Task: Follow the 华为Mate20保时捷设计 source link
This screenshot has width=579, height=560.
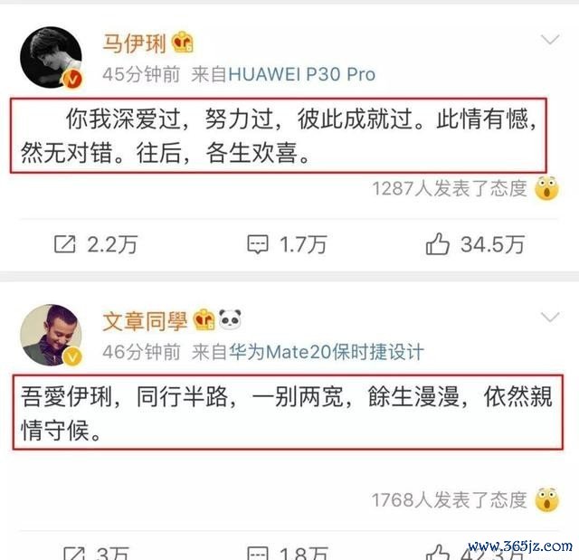Action: pyautogui.click(x=327, y=352)
